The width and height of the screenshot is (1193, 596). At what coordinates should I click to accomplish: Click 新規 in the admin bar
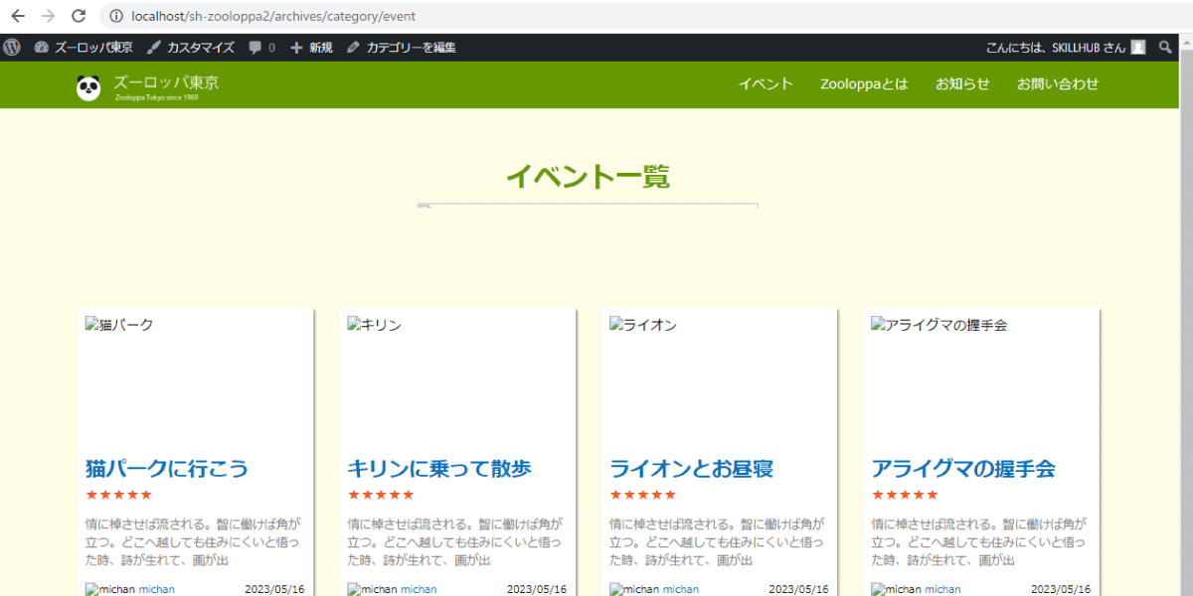[311, 47]
